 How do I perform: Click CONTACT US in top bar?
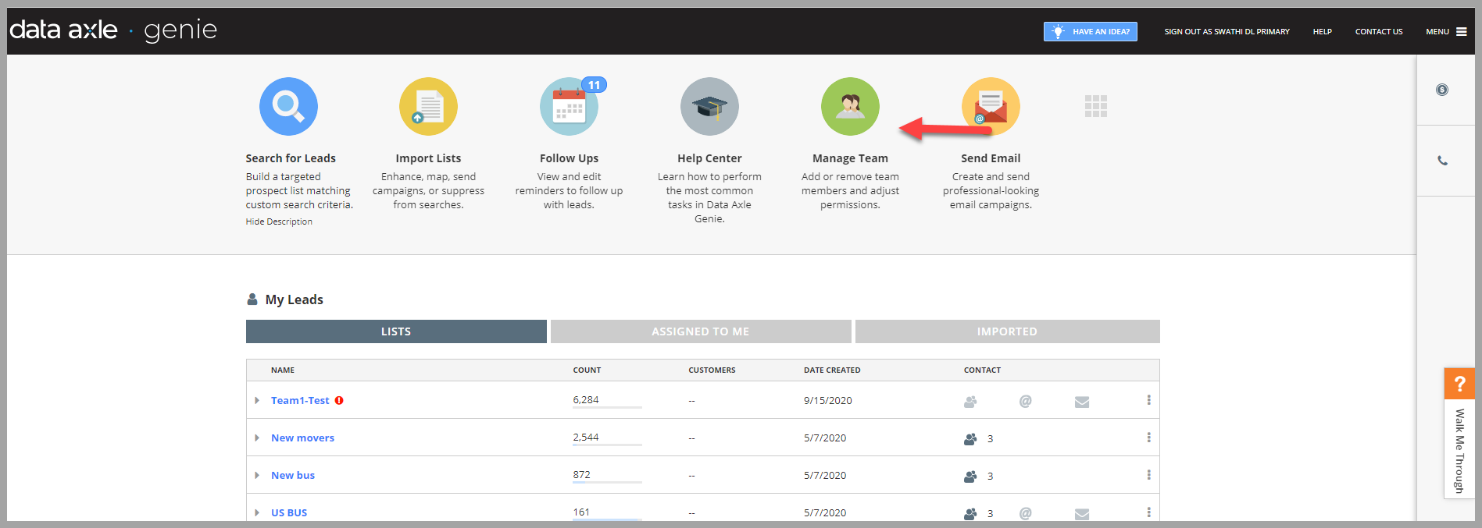1379,32
